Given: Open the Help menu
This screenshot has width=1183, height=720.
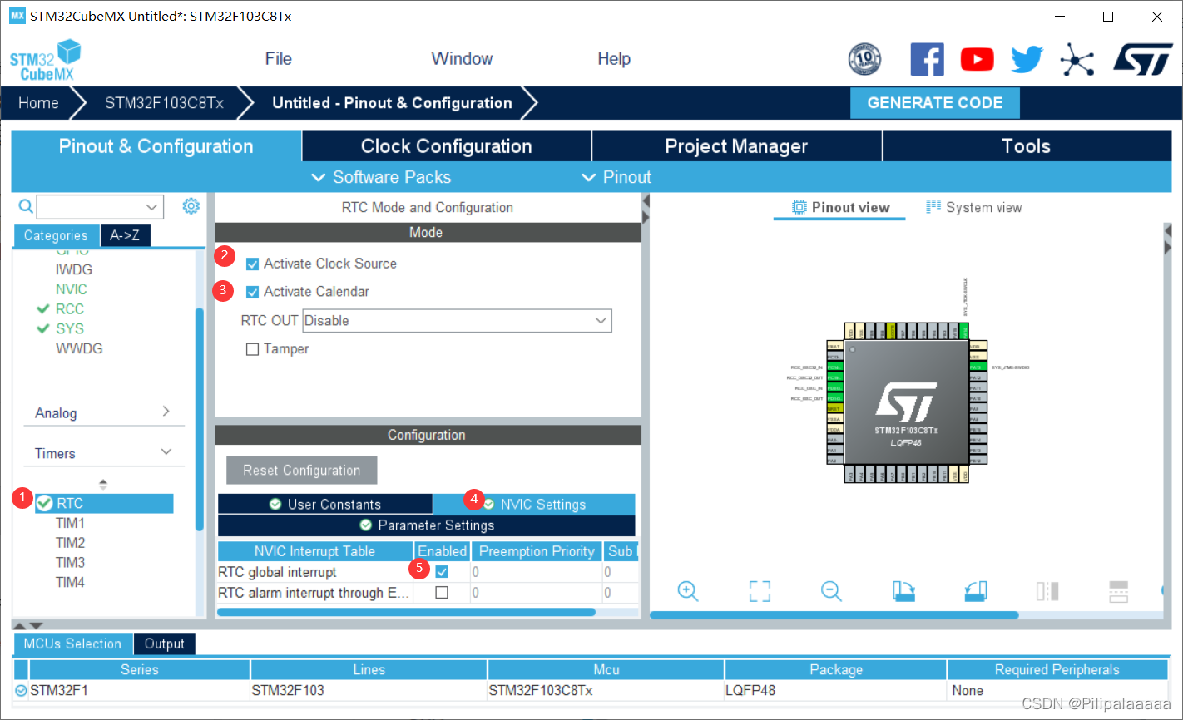Looking at the screenshot, I should [x=614, y=59].
